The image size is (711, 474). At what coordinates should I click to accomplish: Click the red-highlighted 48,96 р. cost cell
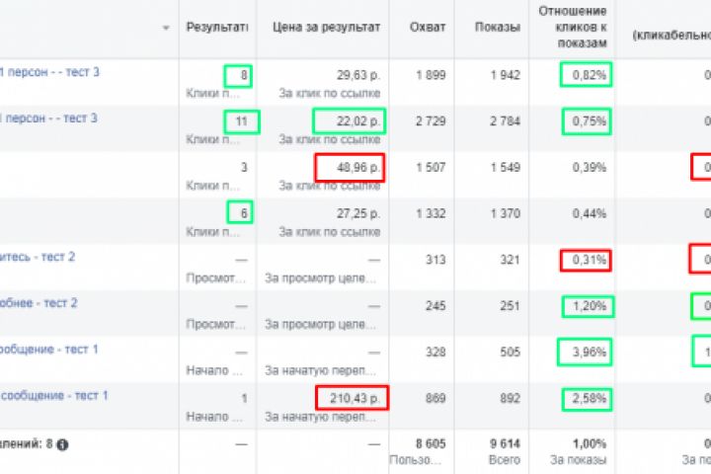[x=350, y=168]
